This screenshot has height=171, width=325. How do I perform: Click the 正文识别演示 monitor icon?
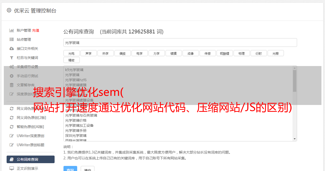tap(12, 168)
